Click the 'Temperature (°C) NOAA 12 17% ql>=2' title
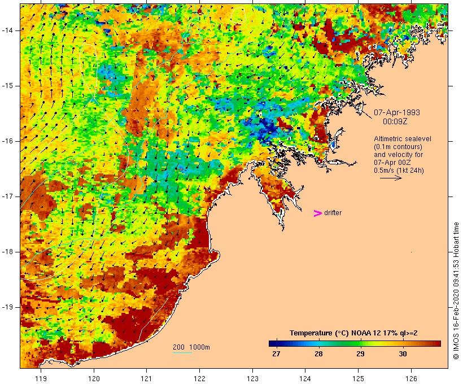Screen dimensions: 463x384 353,333
